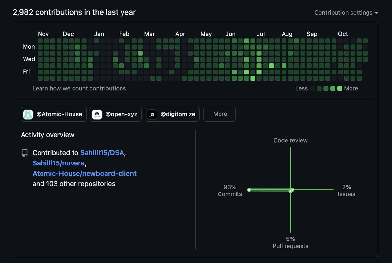392x263 pixels.
Task: Click the Atomic-House organization avatar
Action: [x=28, y=114]
